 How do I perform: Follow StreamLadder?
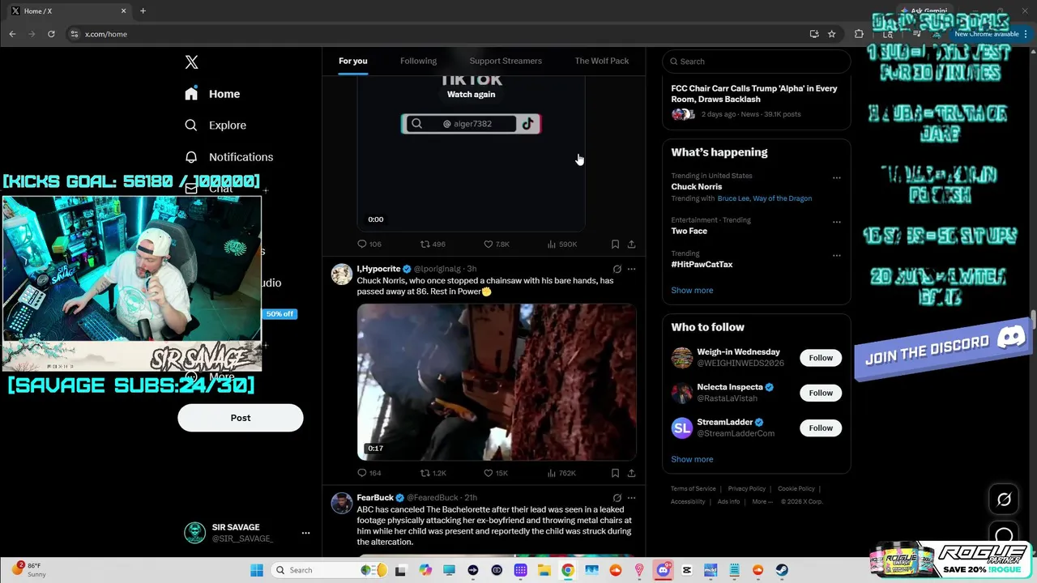821,428
